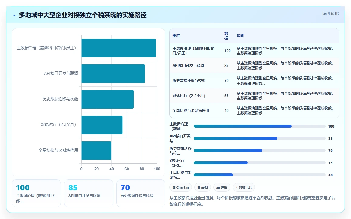Select the 表格 chip

[203, 187]
